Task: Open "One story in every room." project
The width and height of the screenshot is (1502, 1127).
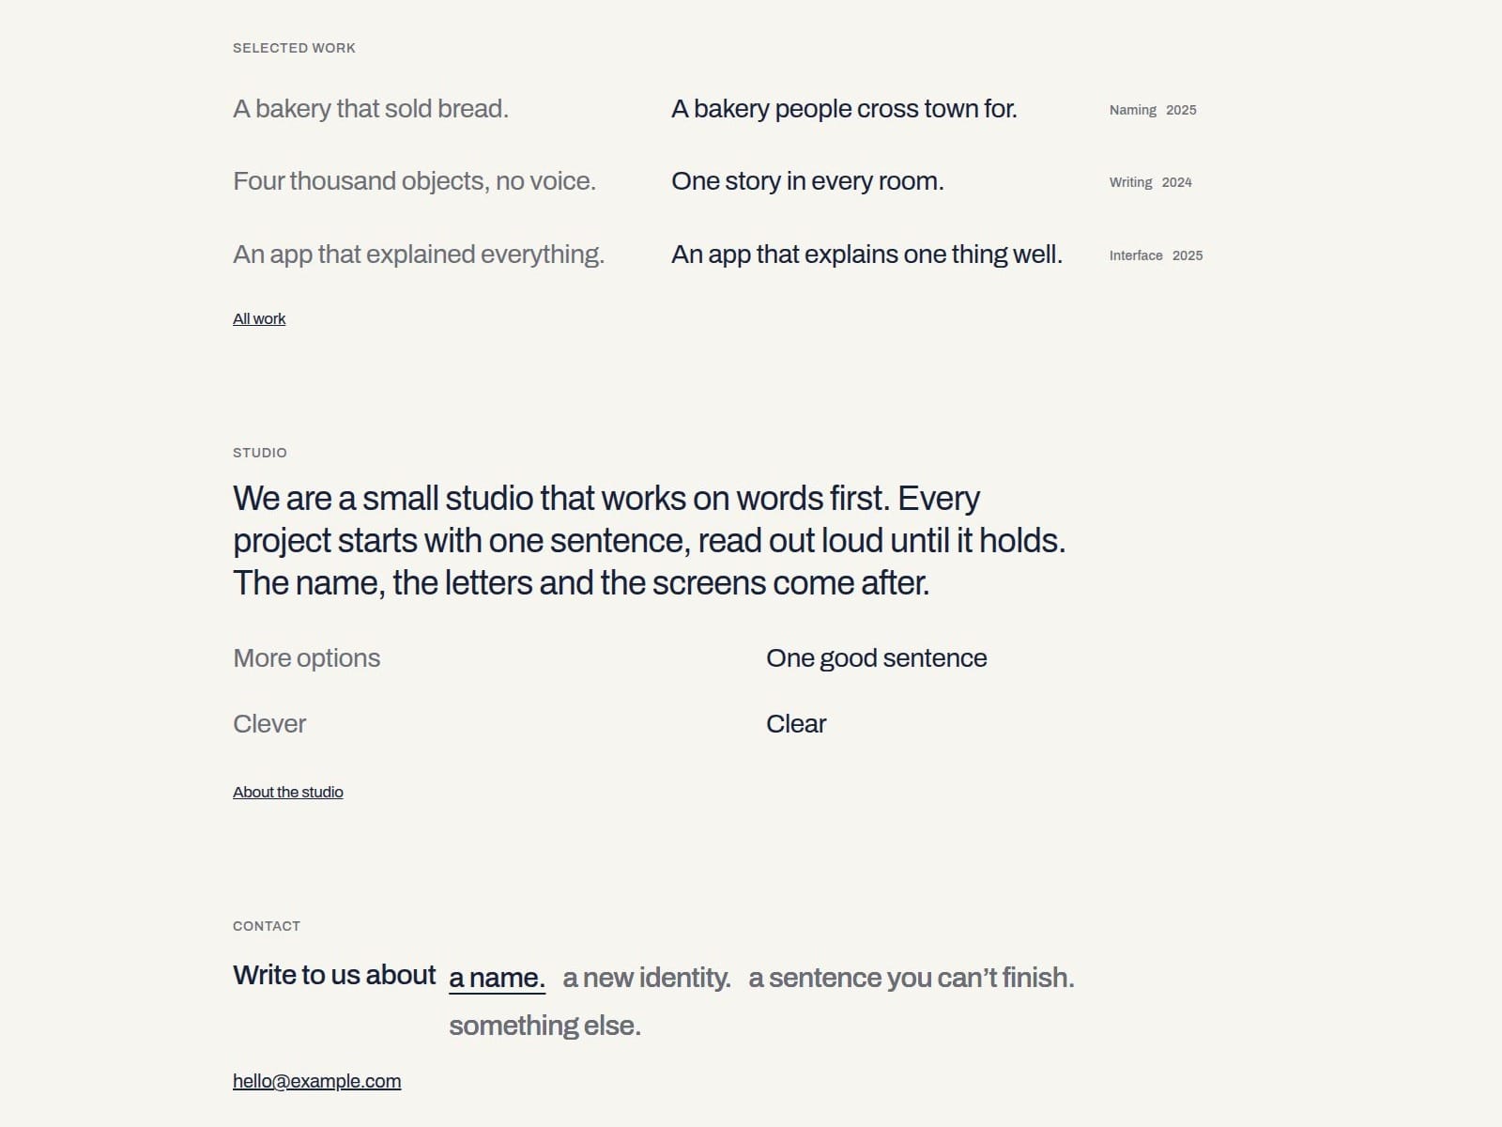Action: click(807, 181)
